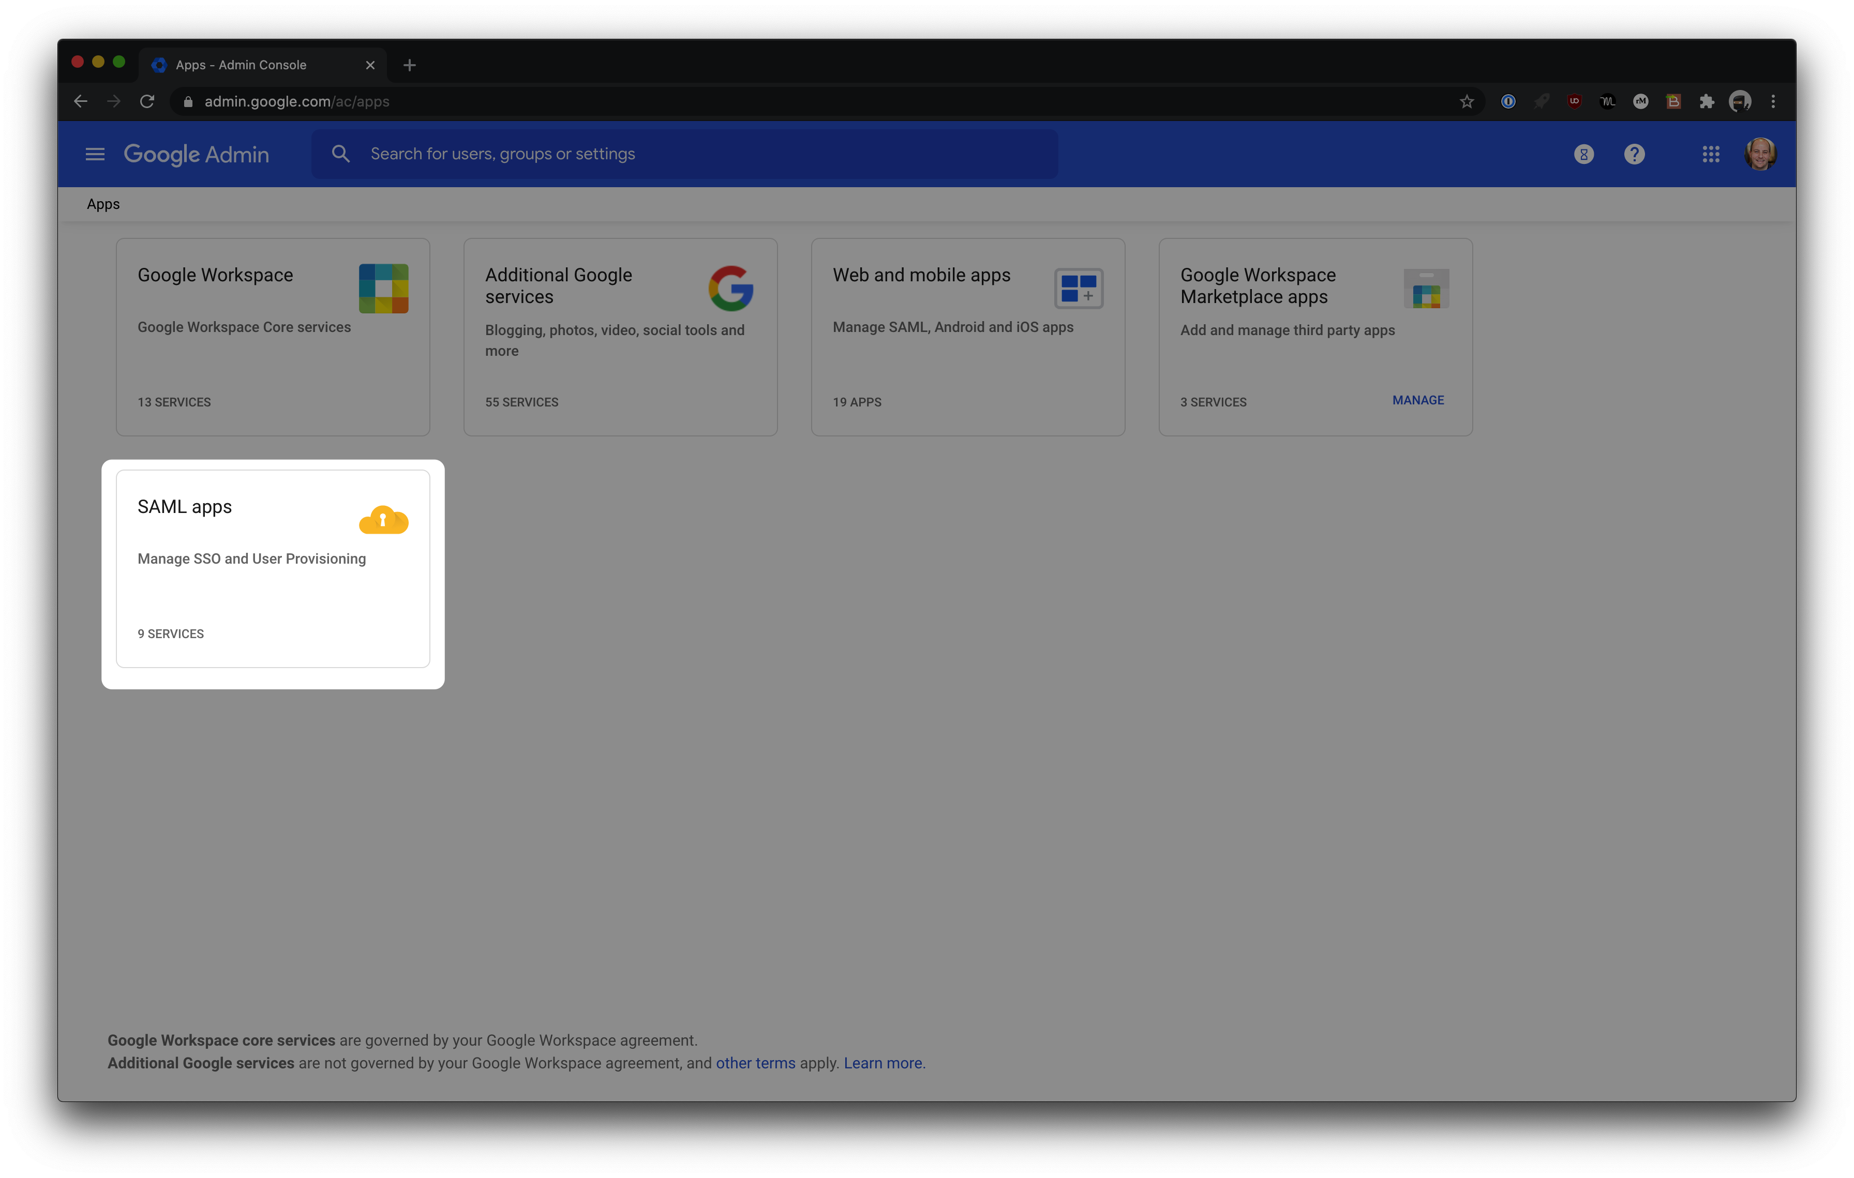This screenshot has height=1178, width=1854.
Task: Click the help question mark icon
Action: (x=1635, y=154)
